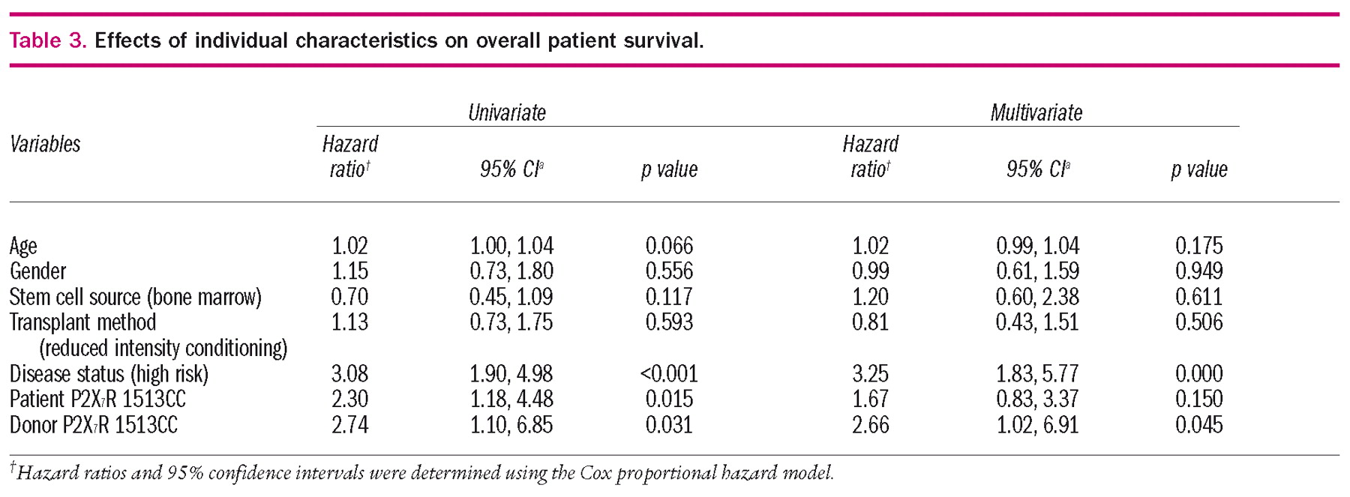The height and width of the screenshot is (497, 1350).
Task: Click the Age row label
Action: pos(23,246)
